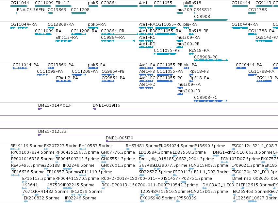Select the SD22627.5prime EST label
Image resolution: width=278 pixels, height=203 pixels.
coord(155,172)
